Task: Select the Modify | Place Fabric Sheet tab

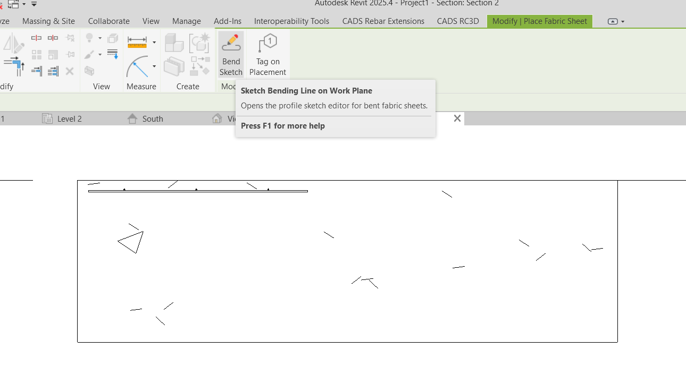Action: point(539,21)
